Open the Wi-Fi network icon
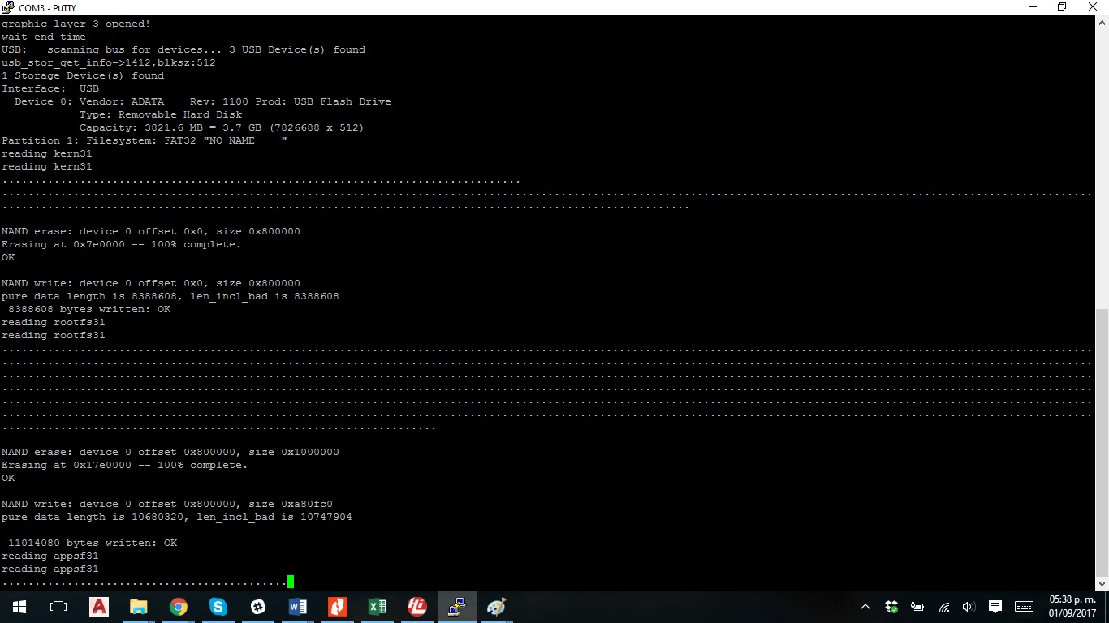1109x623 pixels. pos(943,607)
